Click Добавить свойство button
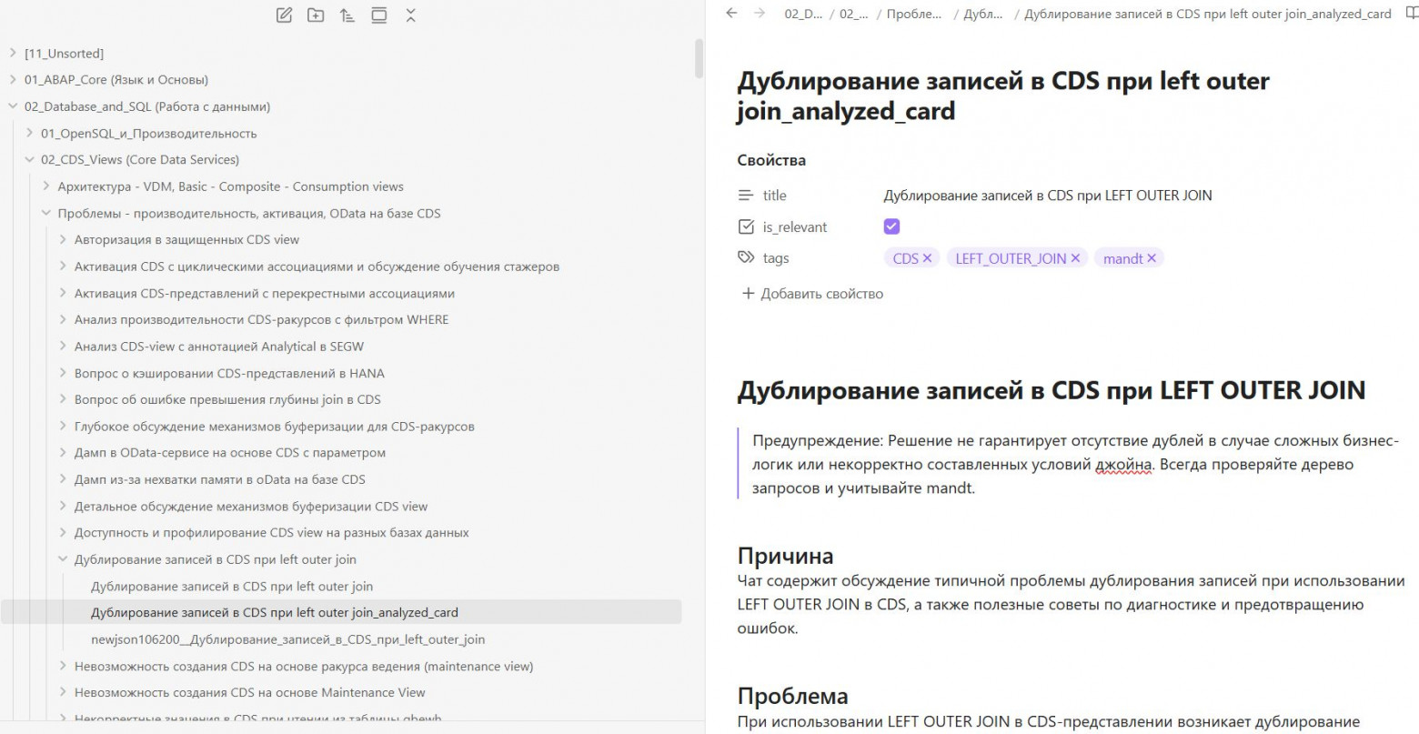The width and height of the screenshot is (1419, 734). (812, 294)
